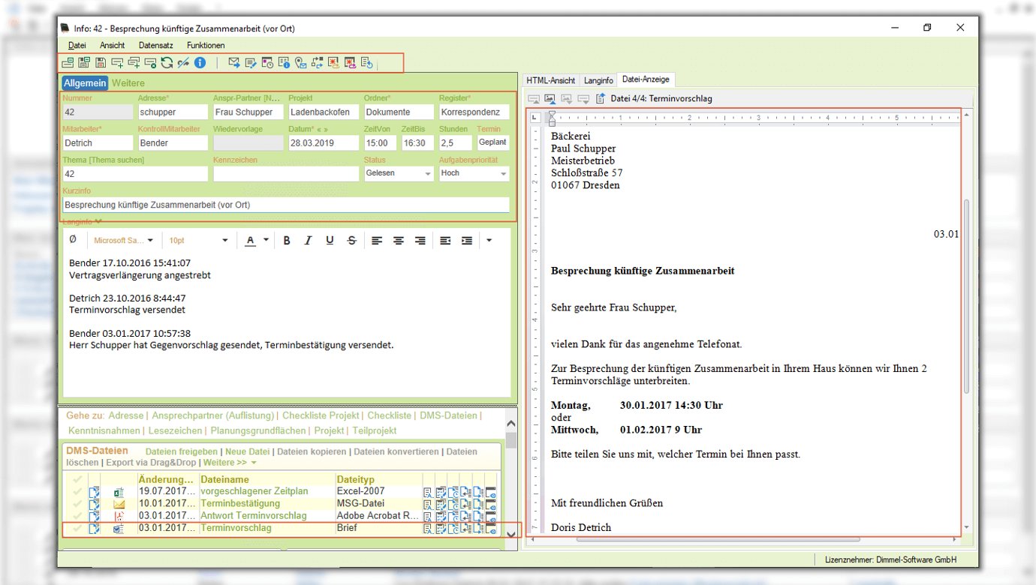1036x585 pixels.
Task: Click the PDF icon for Antwort Terminvorschlag
Action: pyautogui.click(x=118, y=517)
